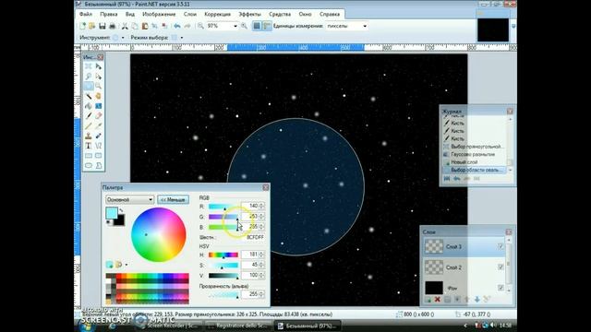Toggle visibility checkbox of Фон layer
Viewport: 591px width, 332px height.
click(501, 288)
